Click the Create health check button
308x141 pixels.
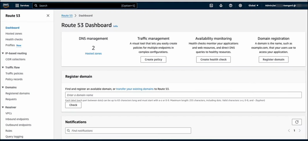click(x=213, y=59)
